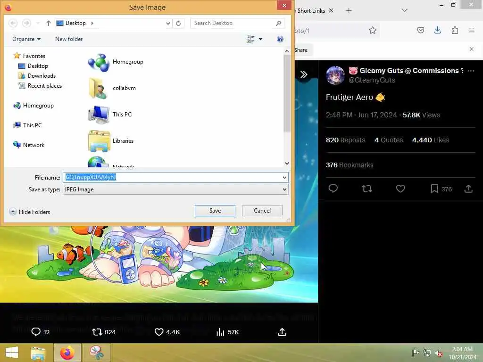Open Windows Start button
483x362 pixels.
point(12,353)
